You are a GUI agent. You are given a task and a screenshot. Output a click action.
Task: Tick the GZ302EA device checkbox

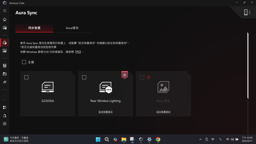click(x=26, y=77)
